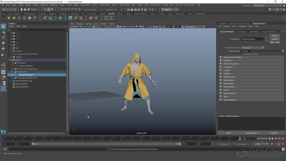Open the 24 fps frame rate dropdown

tap(261, 144)
